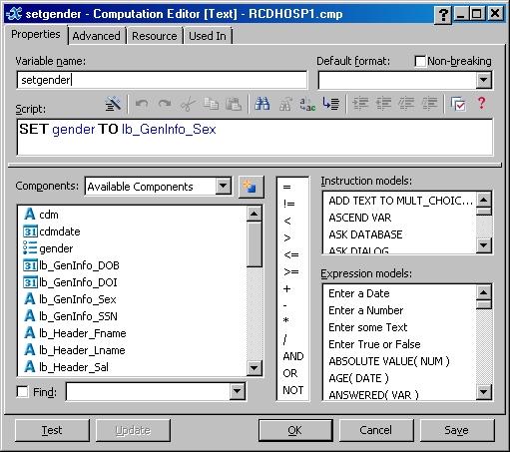Click the OK button

click(295, 430)
